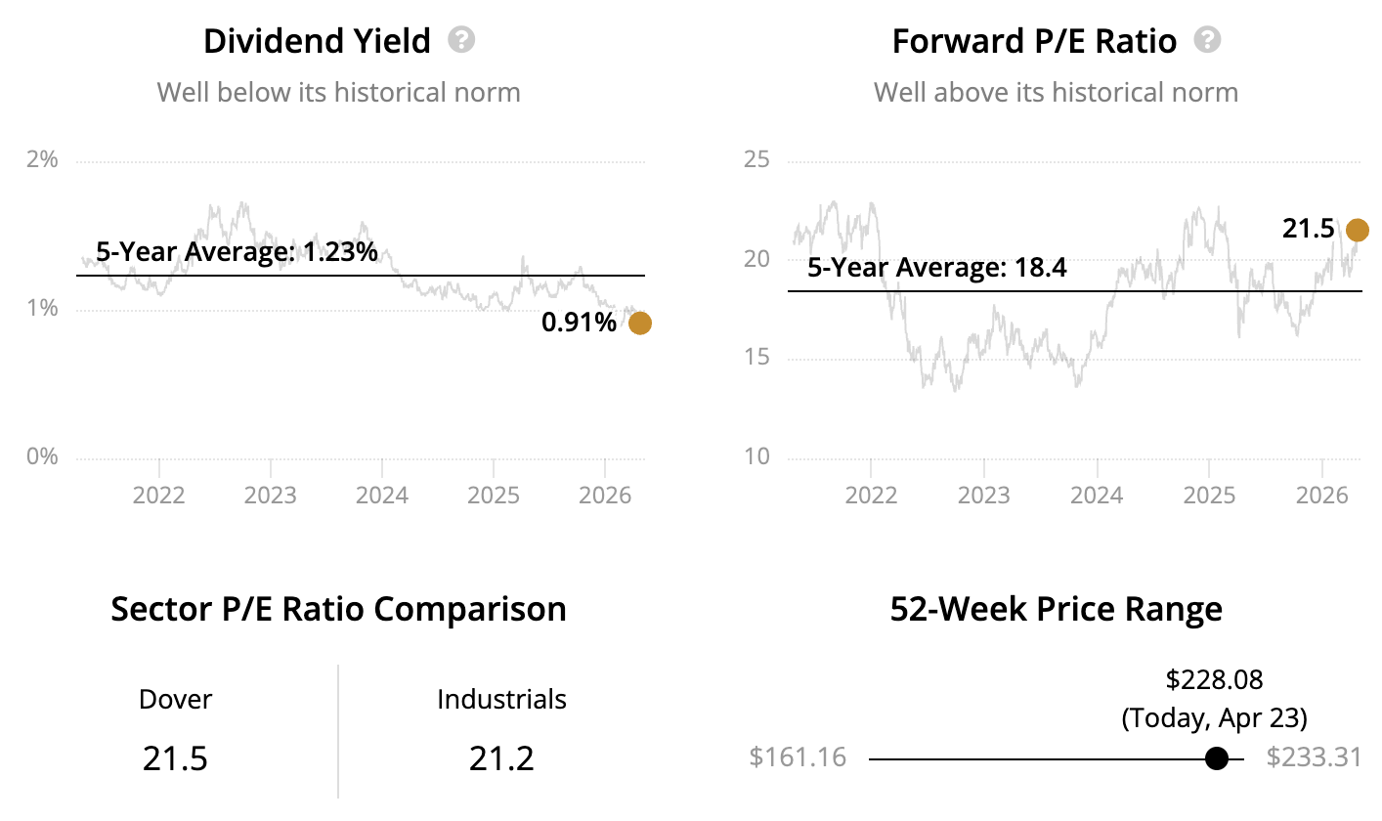Click the Forward P/E Ratio heading

coord(1034,41)
